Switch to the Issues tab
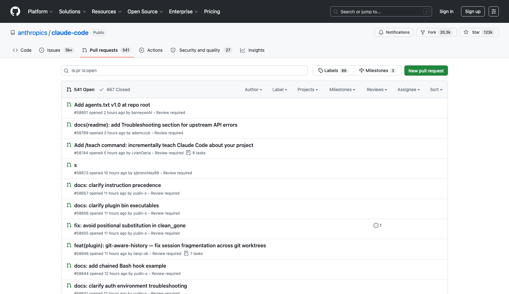509x294 pixels. [x=56, y=50]
